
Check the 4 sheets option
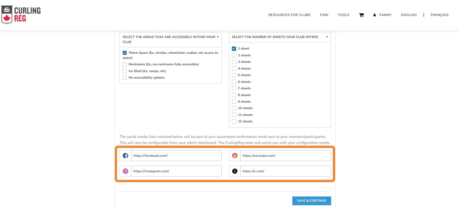point(234,69)
